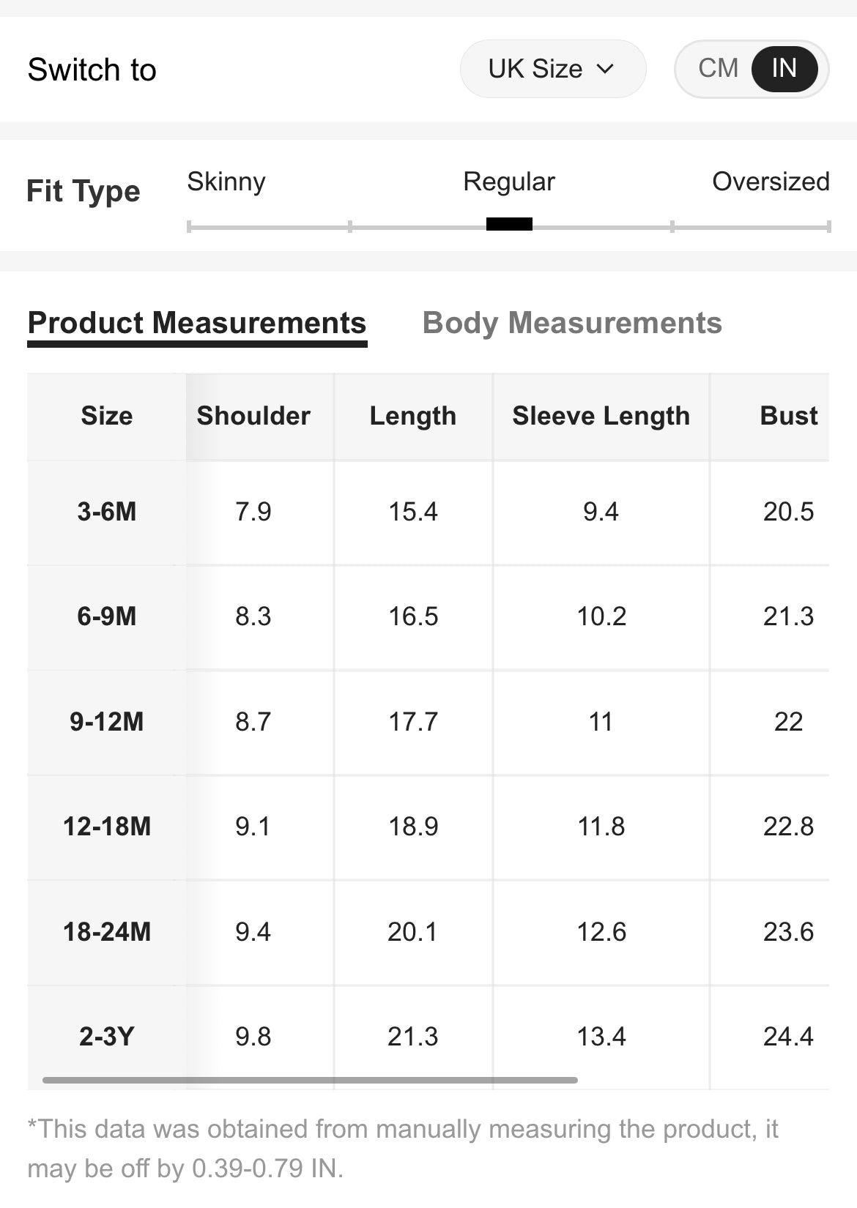This screenshot has height=1208, width=857.
Task: Click the chevron arrow beside UK Size
Action: click(605, 69)
